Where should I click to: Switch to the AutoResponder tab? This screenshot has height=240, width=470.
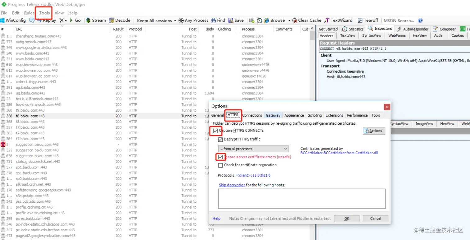(x=412, y=29)
